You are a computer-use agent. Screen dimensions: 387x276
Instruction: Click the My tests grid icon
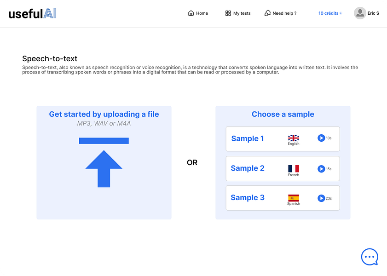tap(228, 13)
